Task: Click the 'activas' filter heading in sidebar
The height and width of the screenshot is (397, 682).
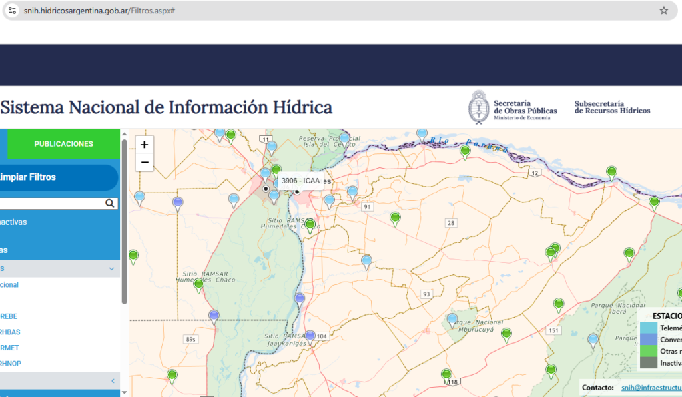Action: 13,222
